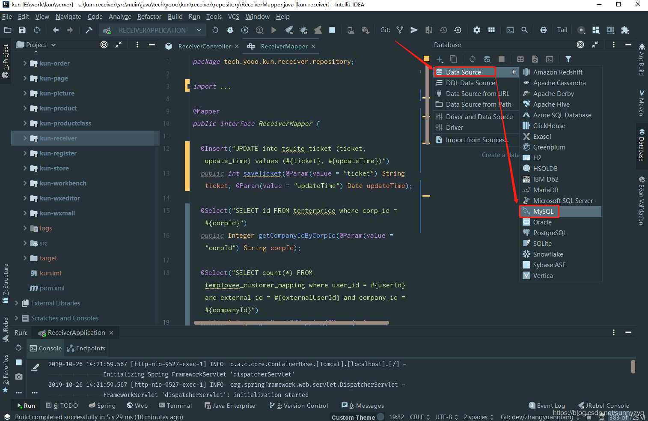Click the Git branch dev/zhangyuanqiang status item

point(540,417)
